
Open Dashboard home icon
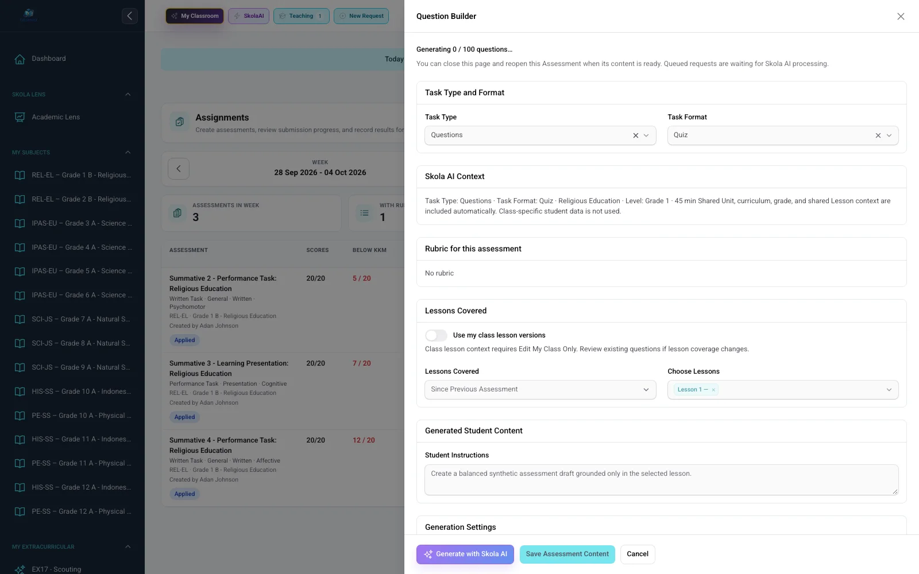(x=20, y=59)
